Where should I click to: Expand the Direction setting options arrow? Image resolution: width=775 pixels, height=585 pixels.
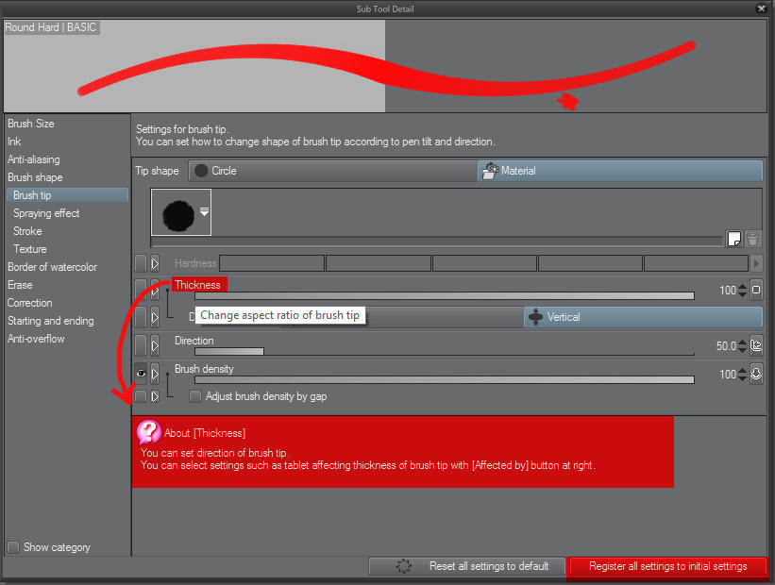point(153,345)
